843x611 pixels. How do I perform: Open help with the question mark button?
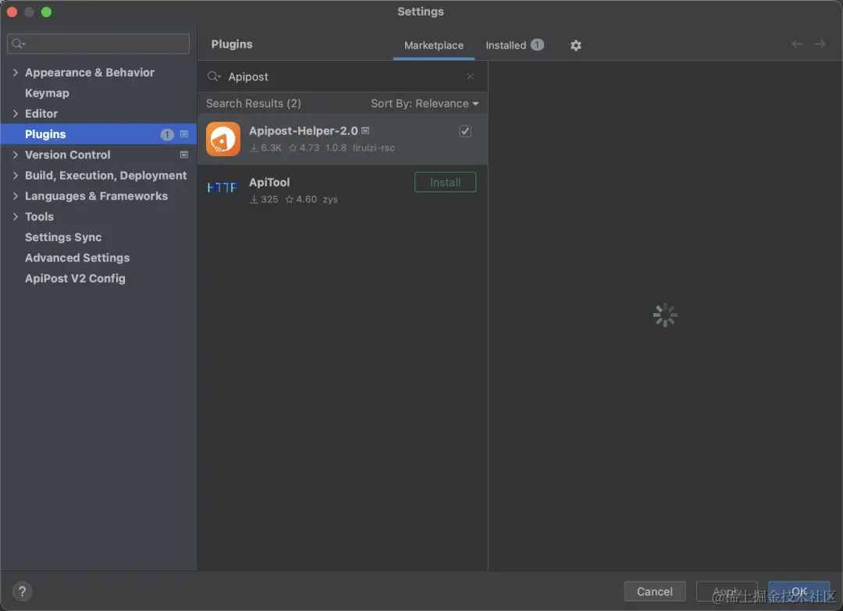point(22,591)
